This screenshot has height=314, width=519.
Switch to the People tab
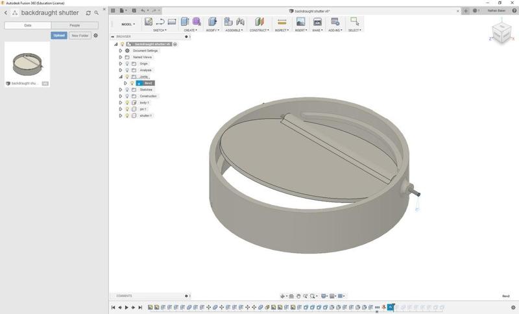coord(75,25)
